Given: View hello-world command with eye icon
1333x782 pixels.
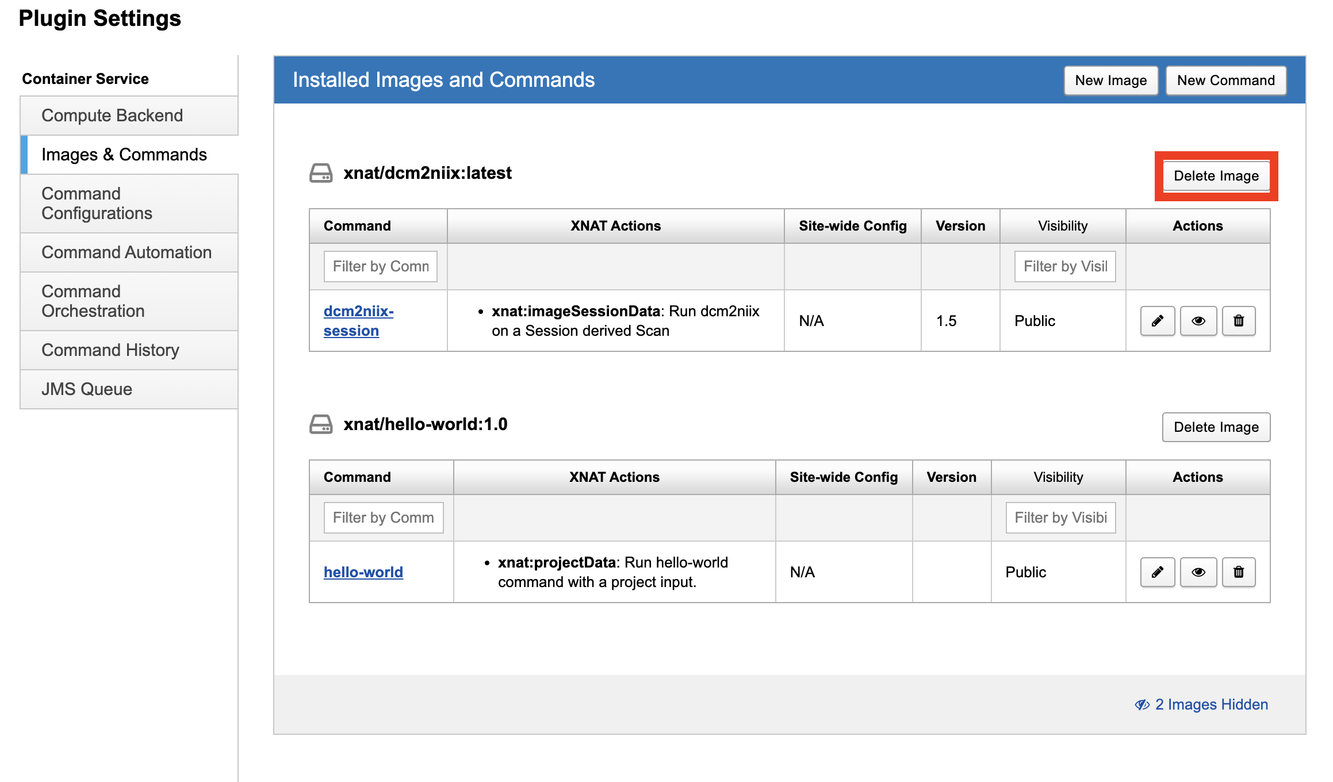Looking at the screenshot, I should pos(1198,572).
